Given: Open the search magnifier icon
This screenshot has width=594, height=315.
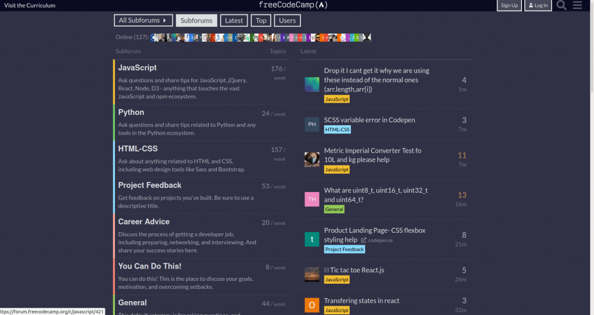Looking at the screenshot, I should coord(562,5).
